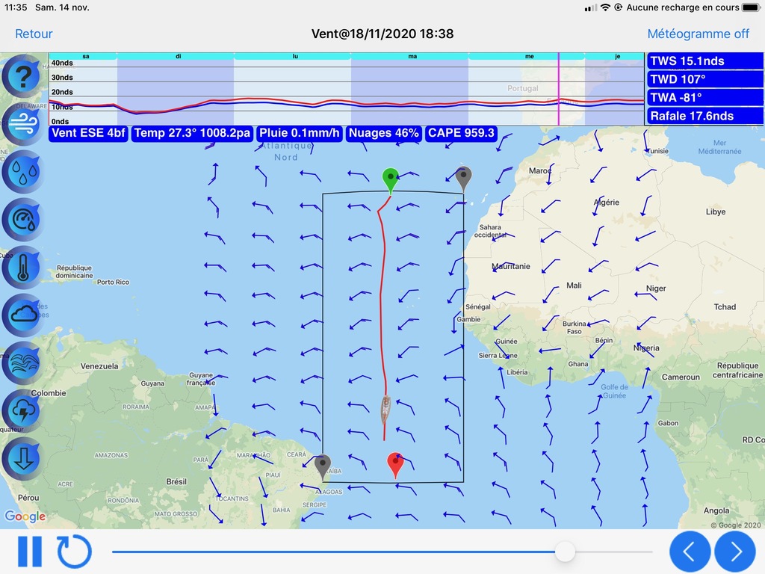Tap the Wi-Fi icon in status bar

click(605, 7)
